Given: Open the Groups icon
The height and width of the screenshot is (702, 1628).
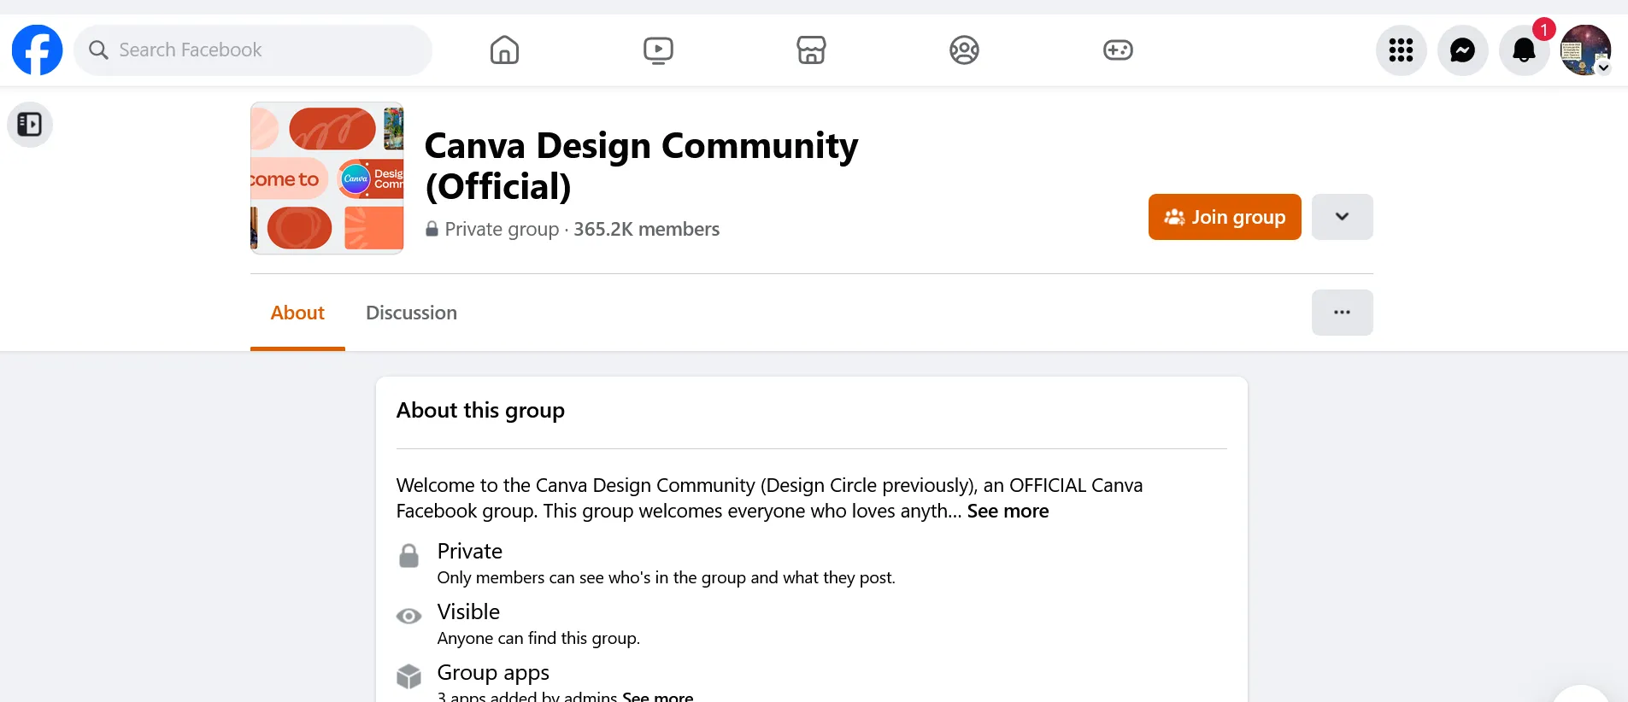Looking at the screenshot, I should pos(964,50).
